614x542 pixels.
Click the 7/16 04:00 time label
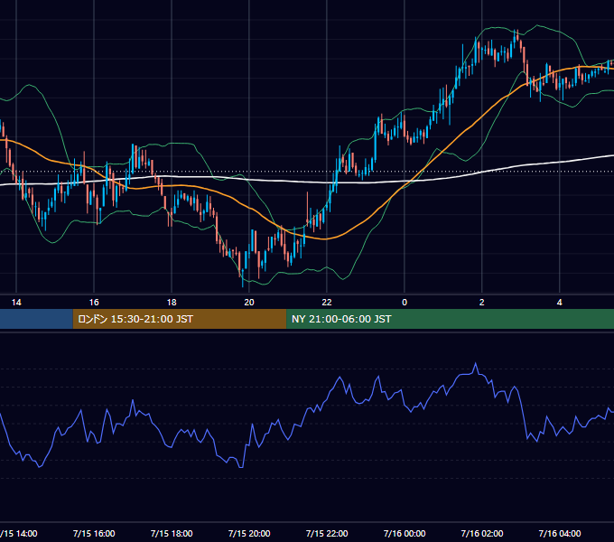coord(560,533)
